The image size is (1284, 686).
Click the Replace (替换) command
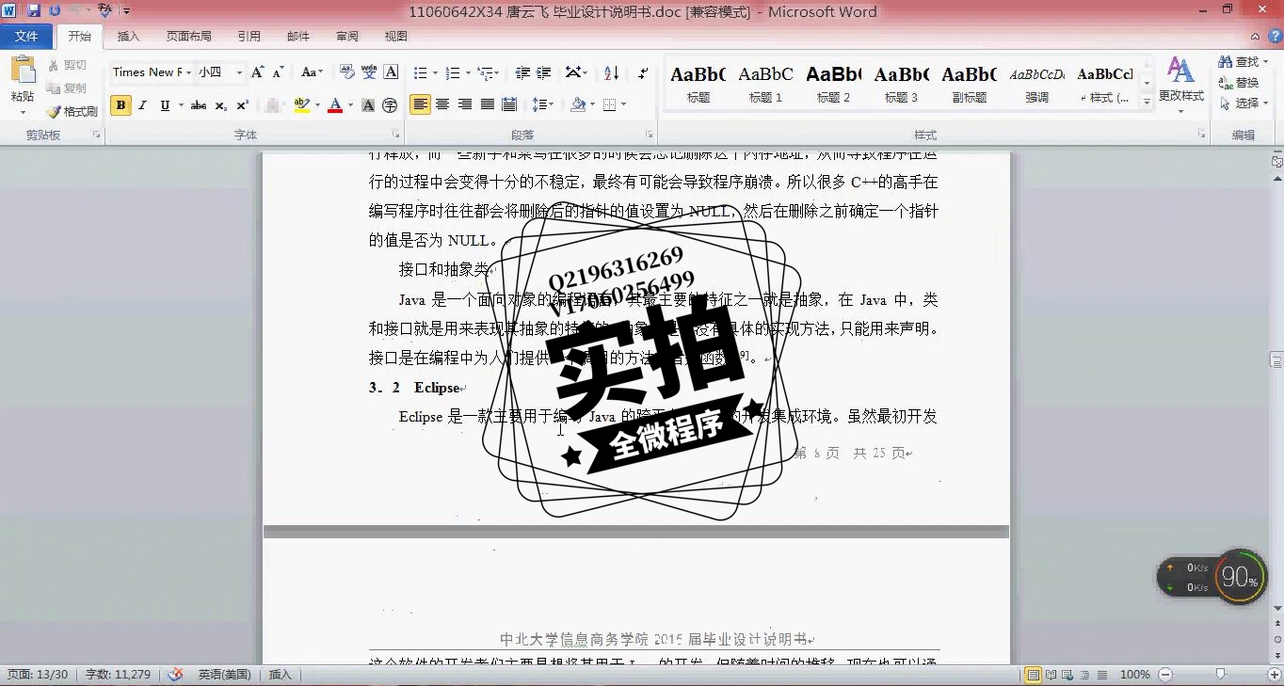pos(1239,82)
